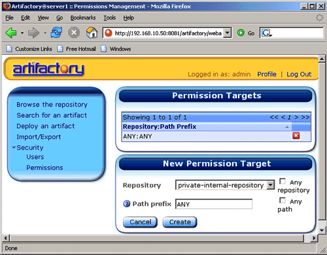The image size is (327, 255).
Task: Go to the Home page icon
Action: 92,33
